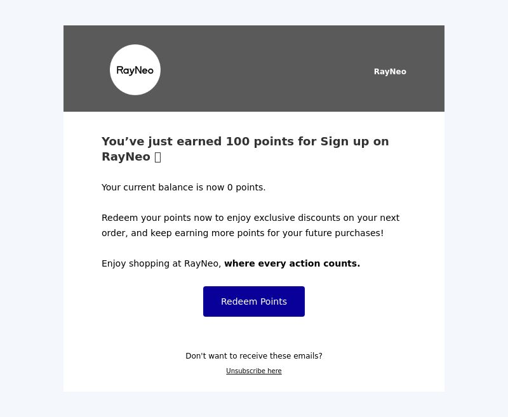Screen dimensions: 508x417
Task: Click the word "order," in paragraph
Action: (x=115, y=233)
